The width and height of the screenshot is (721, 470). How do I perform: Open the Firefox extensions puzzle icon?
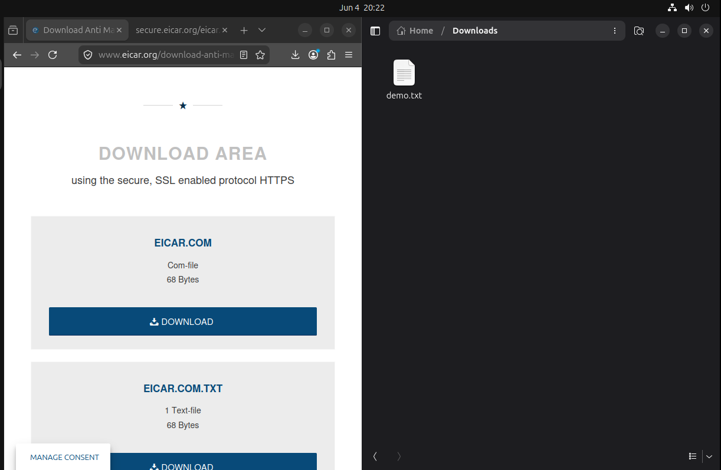click(331, 55)
